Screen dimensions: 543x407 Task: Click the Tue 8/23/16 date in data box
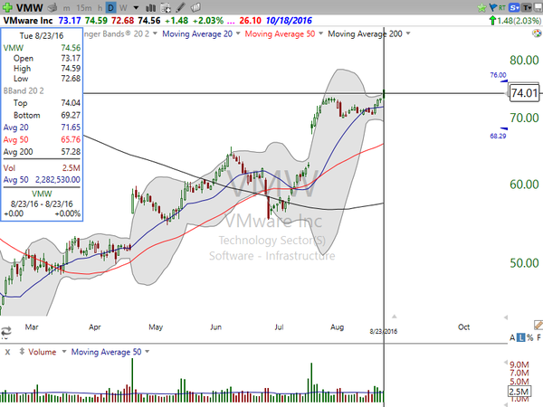42,35
